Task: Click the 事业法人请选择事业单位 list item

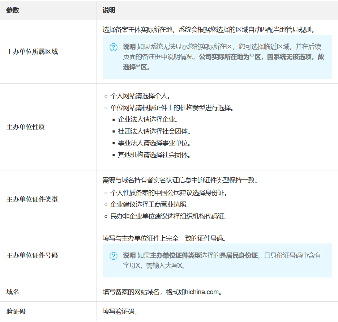Action: click(154, 143)
